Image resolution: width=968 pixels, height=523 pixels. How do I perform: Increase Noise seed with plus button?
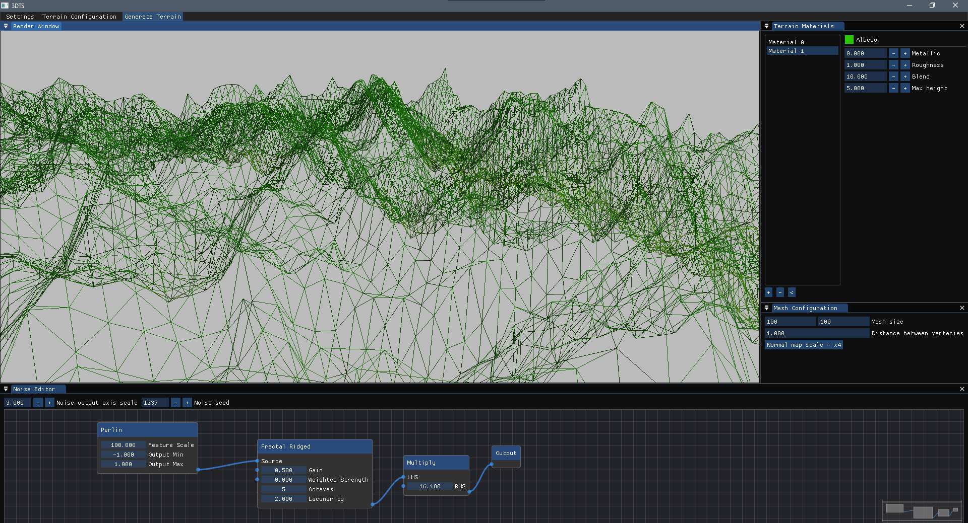pos(187,403)
